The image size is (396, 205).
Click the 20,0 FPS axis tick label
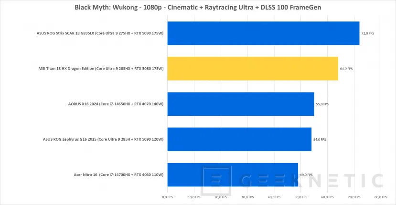tap(221, 197)
